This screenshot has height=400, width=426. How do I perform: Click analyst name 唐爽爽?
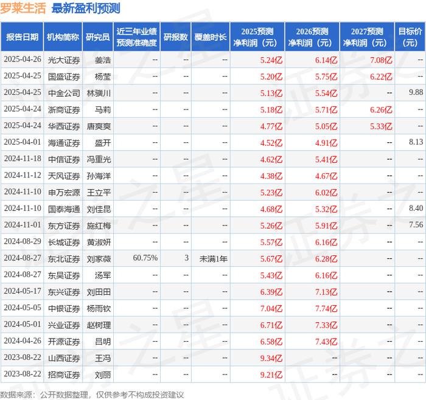99,126
